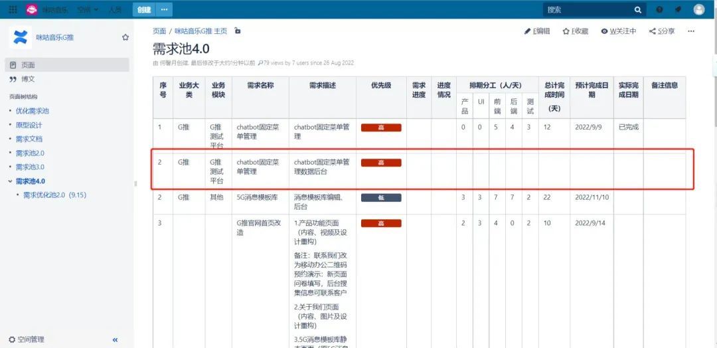This screenshot has width=717, height=348.
Task: Collapse the sidebar with the double chevron
Action: tap(116, 340)
